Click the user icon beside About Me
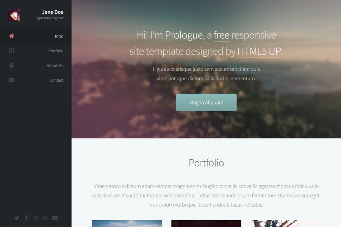 [x=11, y=65]
